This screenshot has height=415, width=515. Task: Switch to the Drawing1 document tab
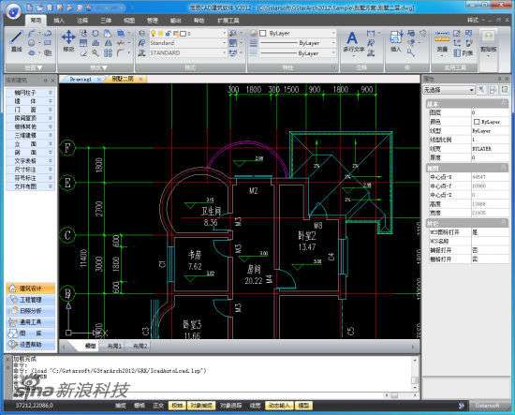coord(81,80)
